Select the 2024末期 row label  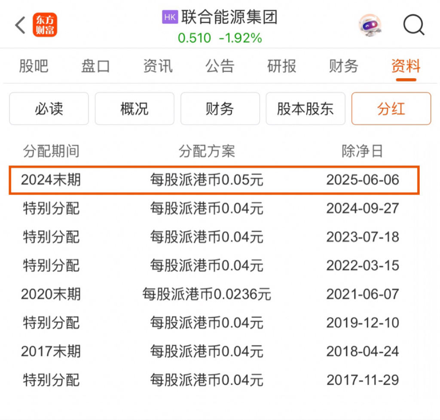pos(51,180)
